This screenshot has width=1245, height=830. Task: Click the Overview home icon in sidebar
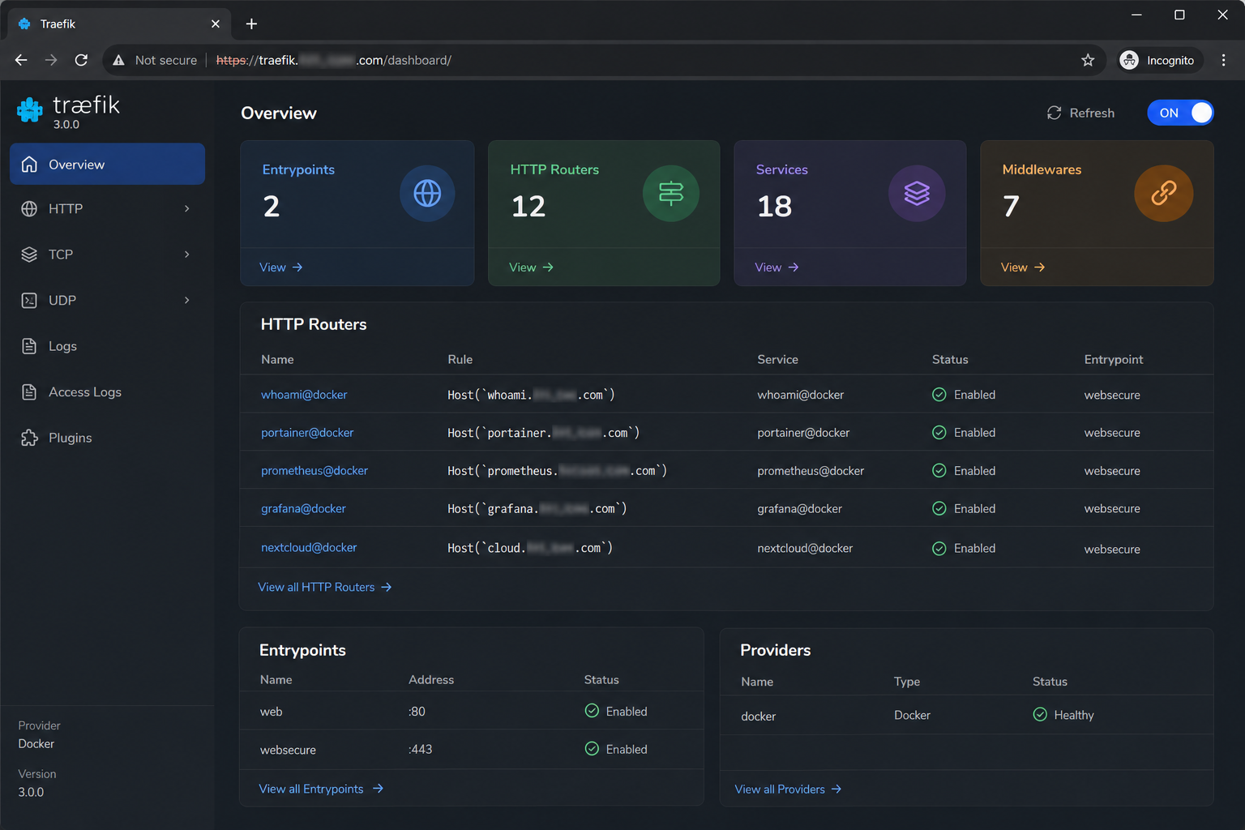(29, 165)
